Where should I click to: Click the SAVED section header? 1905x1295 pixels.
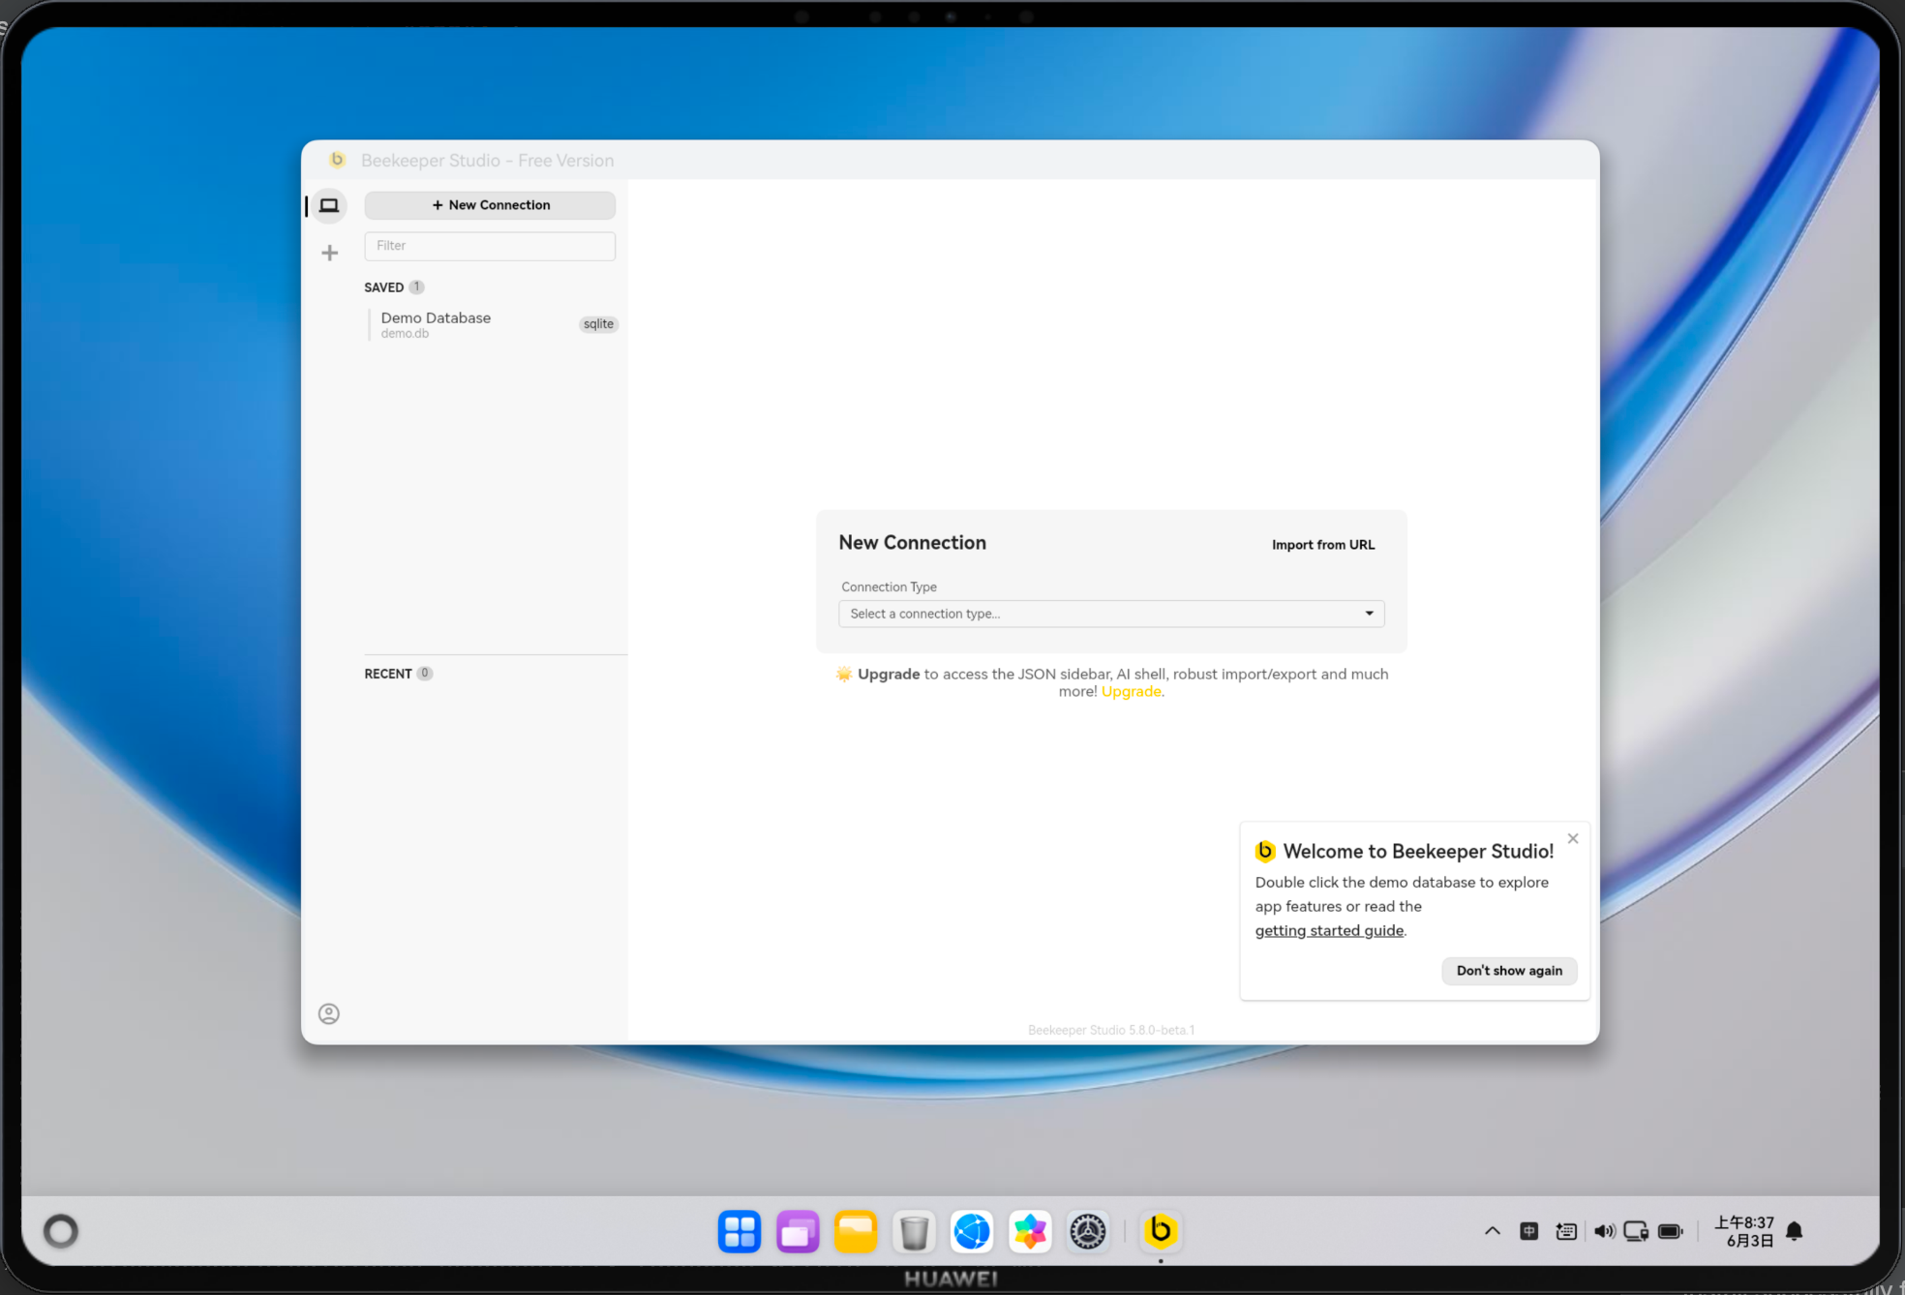tap(394, 287)
